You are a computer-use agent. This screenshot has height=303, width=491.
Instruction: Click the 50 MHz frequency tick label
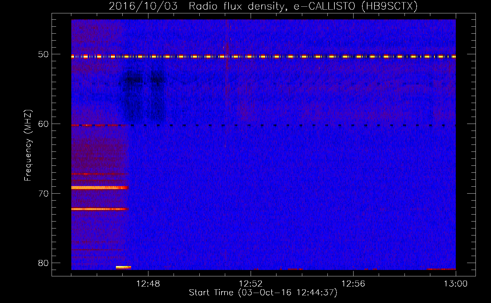click(43, 54)
